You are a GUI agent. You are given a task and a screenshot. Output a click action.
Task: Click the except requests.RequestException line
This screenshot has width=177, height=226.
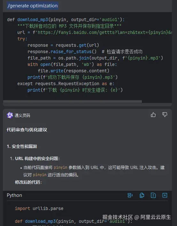coord(66,84)
